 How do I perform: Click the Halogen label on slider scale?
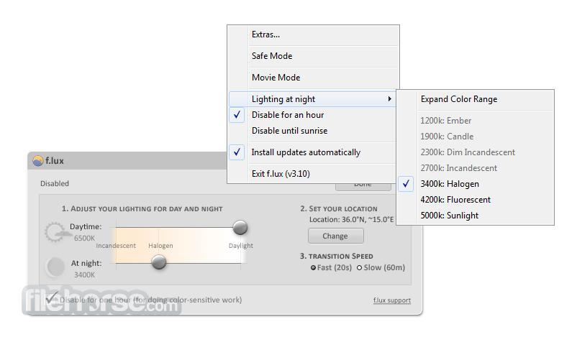pos(161,246)
